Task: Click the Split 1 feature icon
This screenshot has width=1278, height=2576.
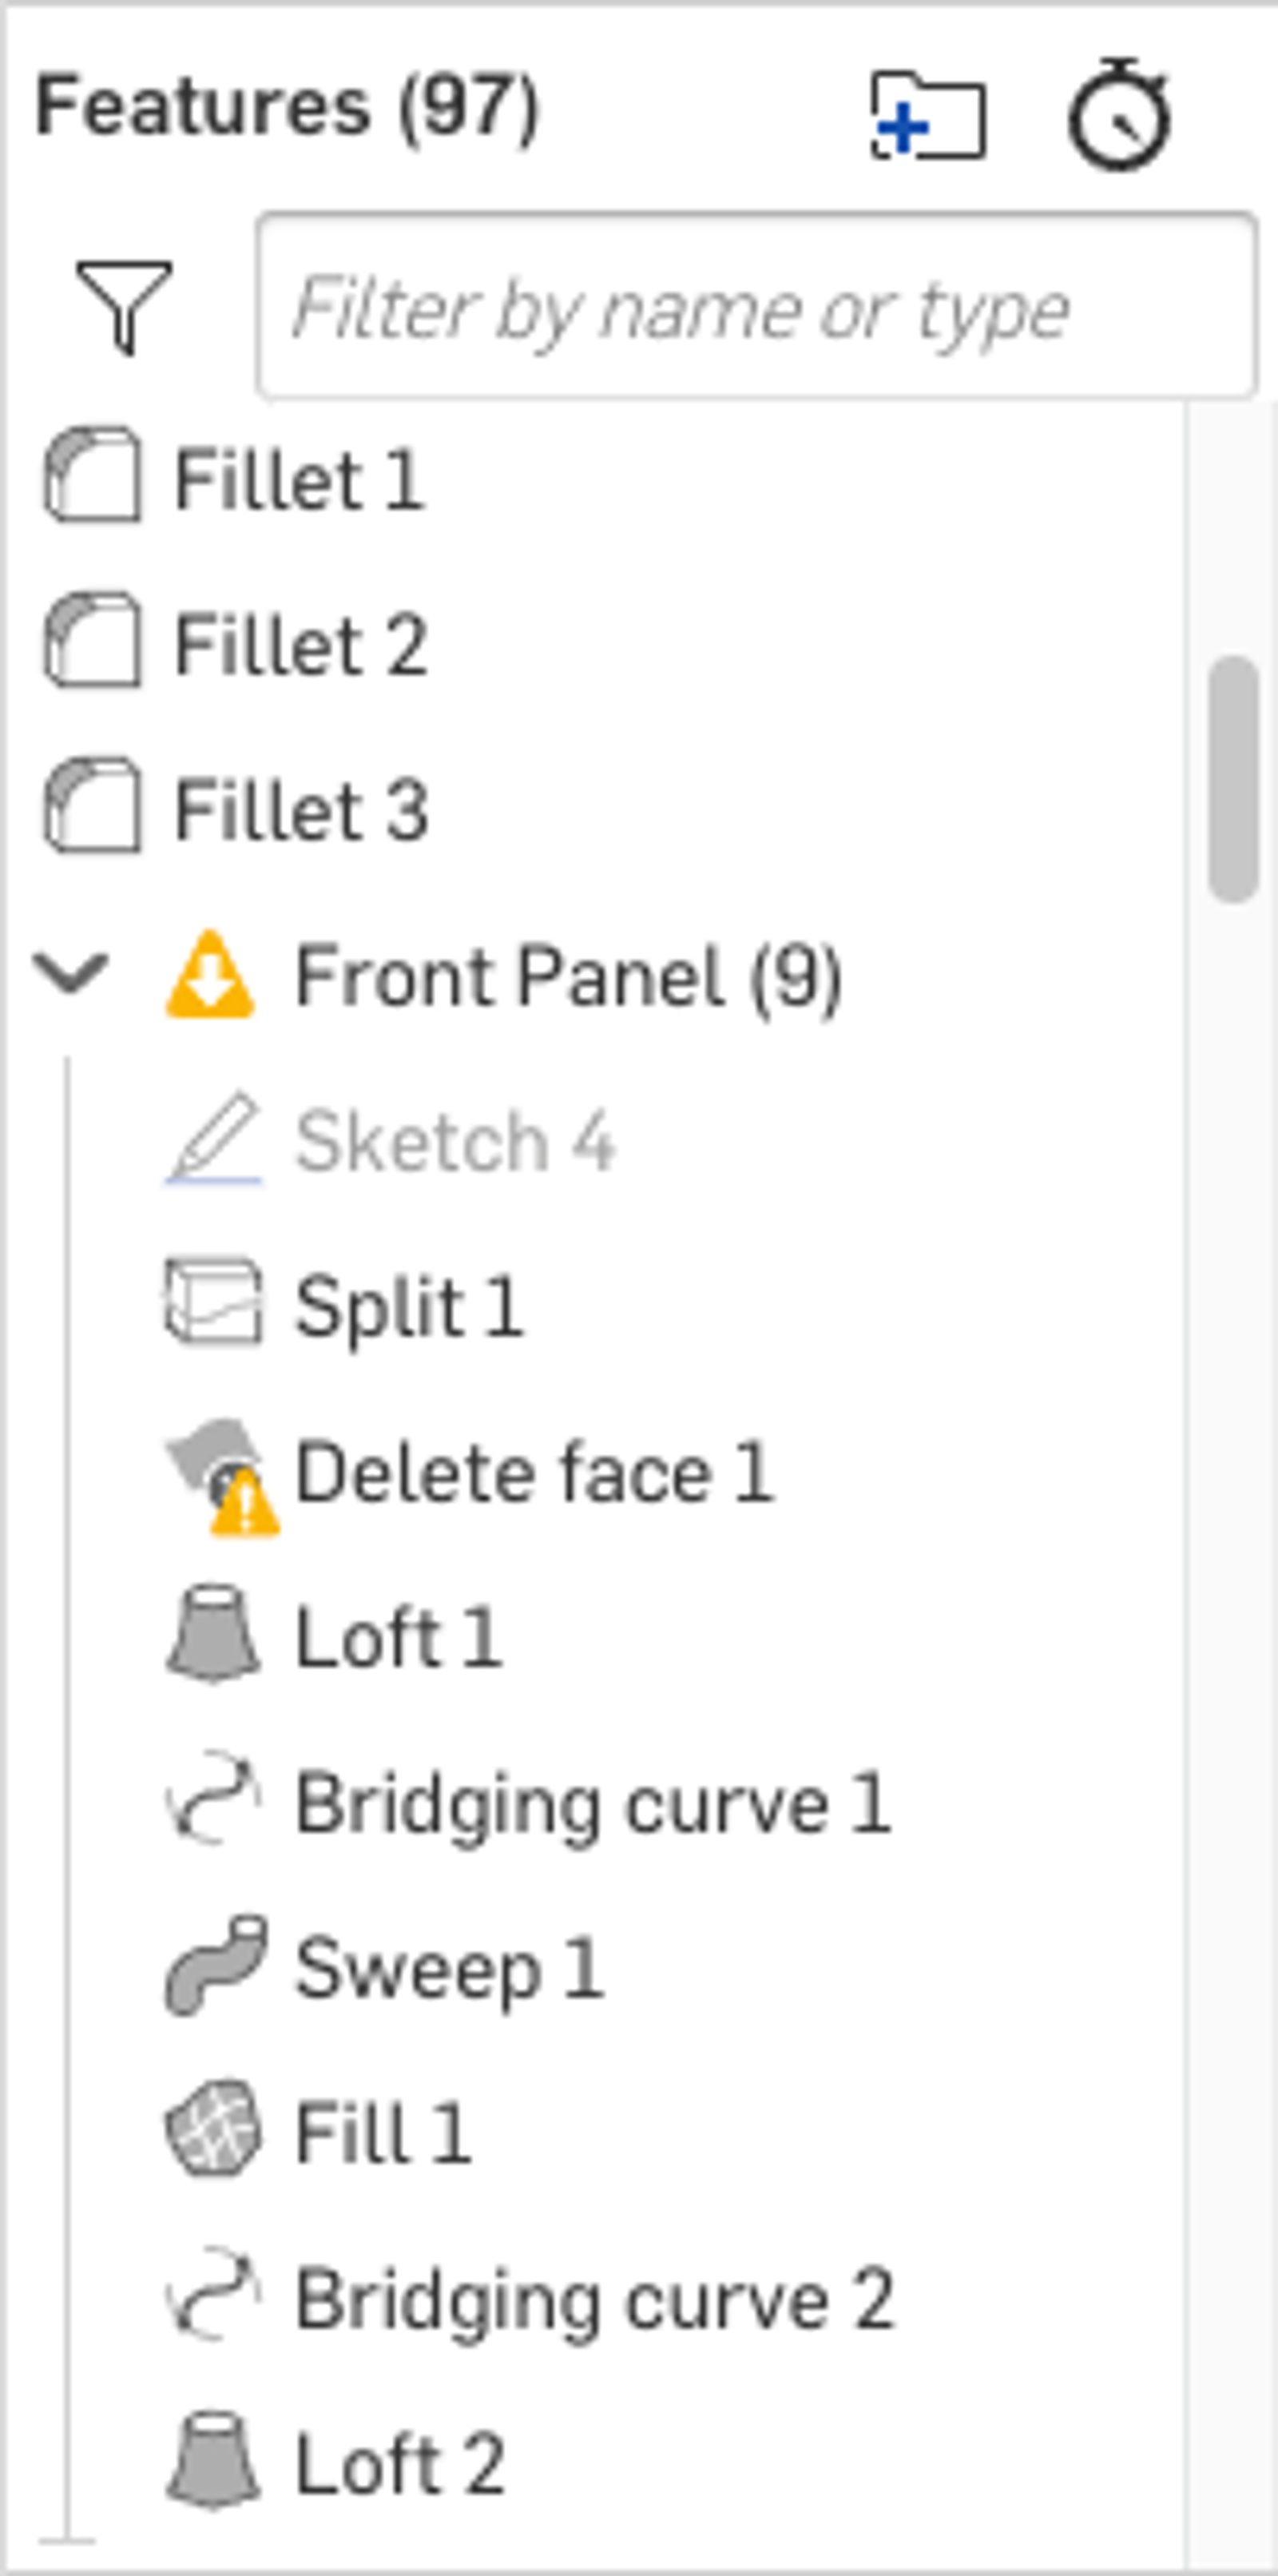Action: pyautogui.click(x=213, y=1302)
